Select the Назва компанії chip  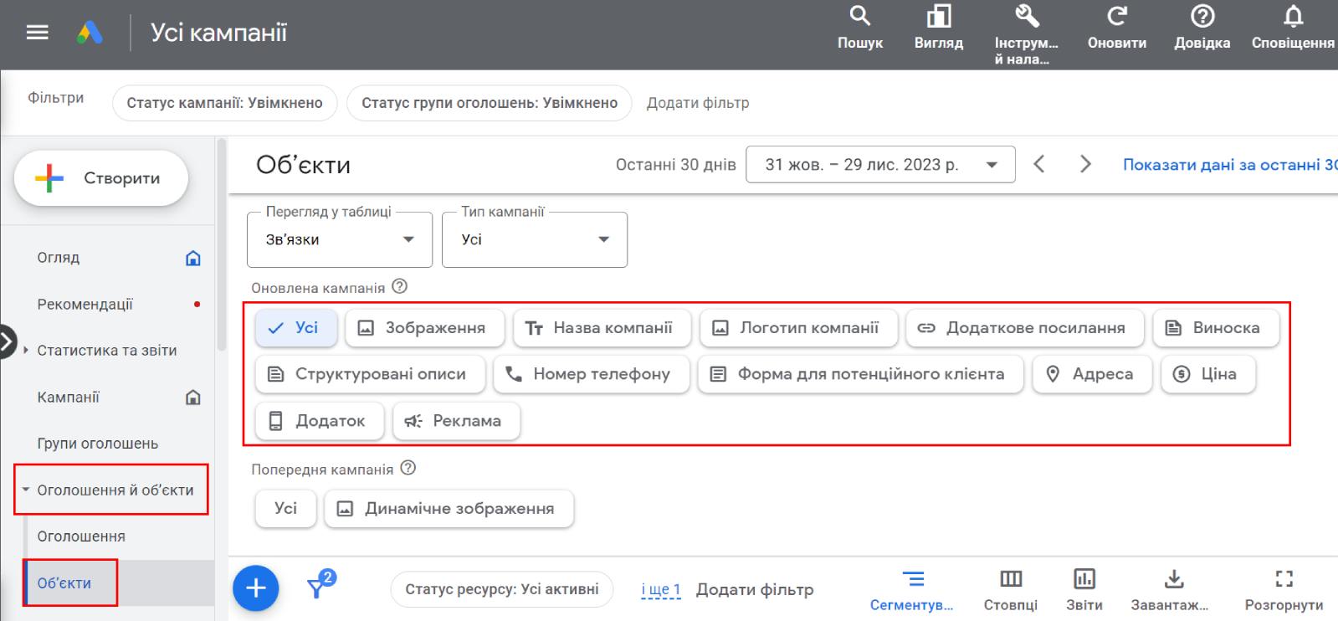click(602, 328)
